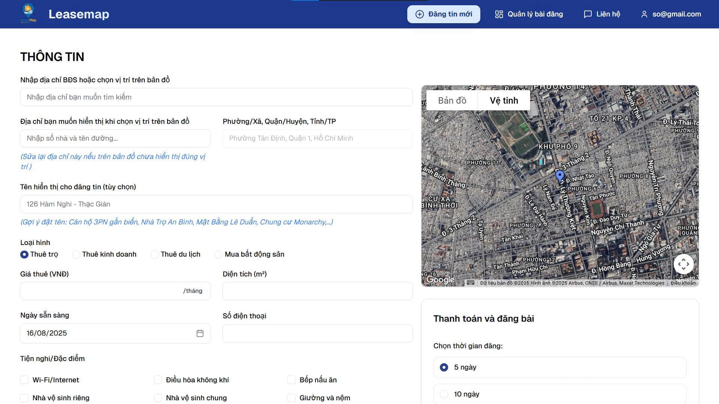Click the keyboard shortcuts icon on the map
Viewport: 719px width, 404px height.
471,283
